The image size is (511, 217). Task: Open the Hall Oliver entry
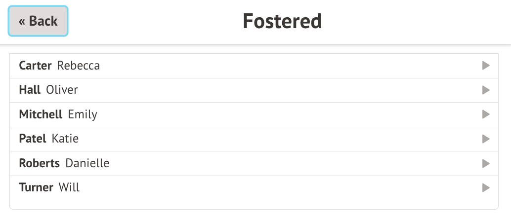[x=247, y=90]
